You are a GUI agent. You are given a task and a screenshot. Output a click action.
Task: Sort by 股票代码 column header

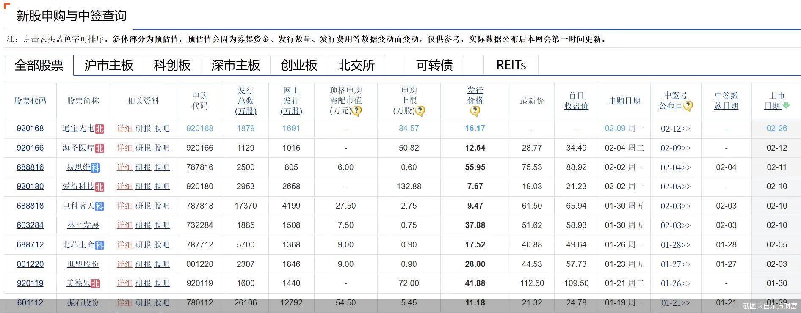[30, 101]
